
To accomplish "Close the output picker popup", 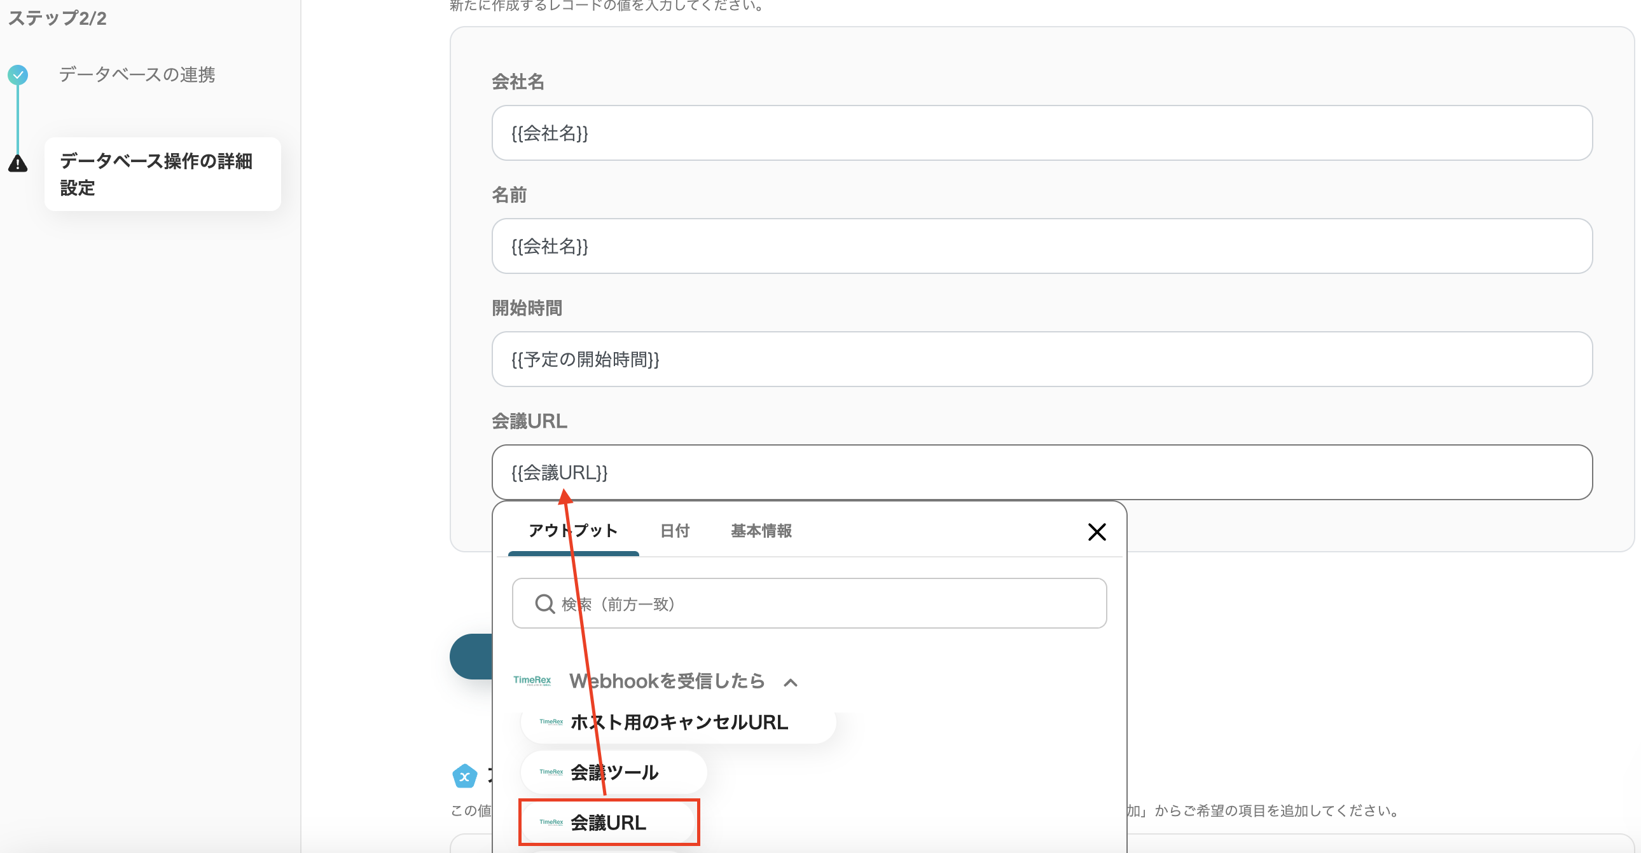I will point(1097,531).
